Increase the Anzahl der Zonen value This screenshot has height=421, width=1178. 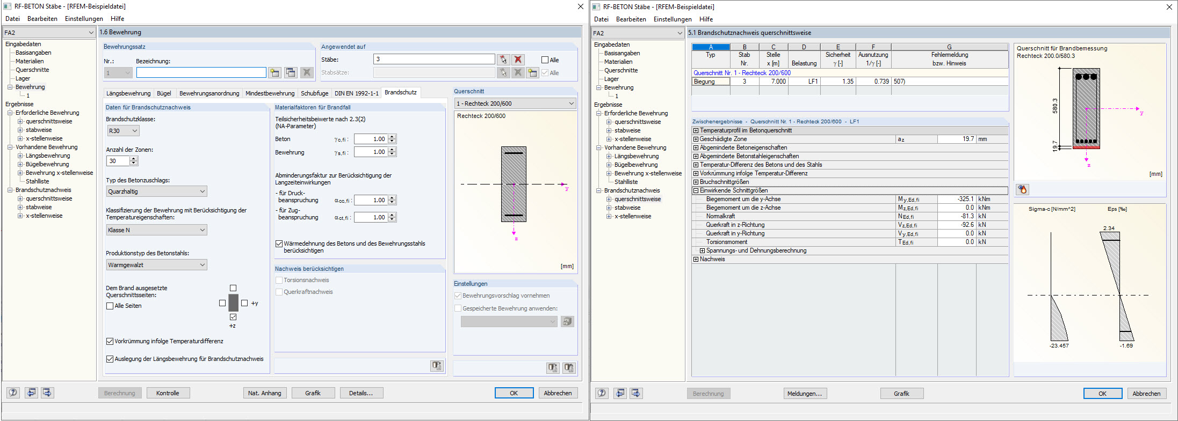(x=134, y=159)
